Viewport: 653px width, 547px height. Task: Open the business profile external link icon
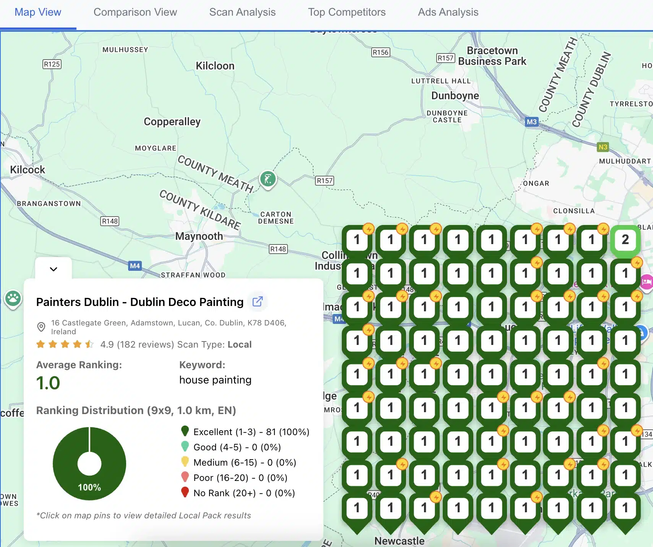pyautogui.click(x=258, y=301)
